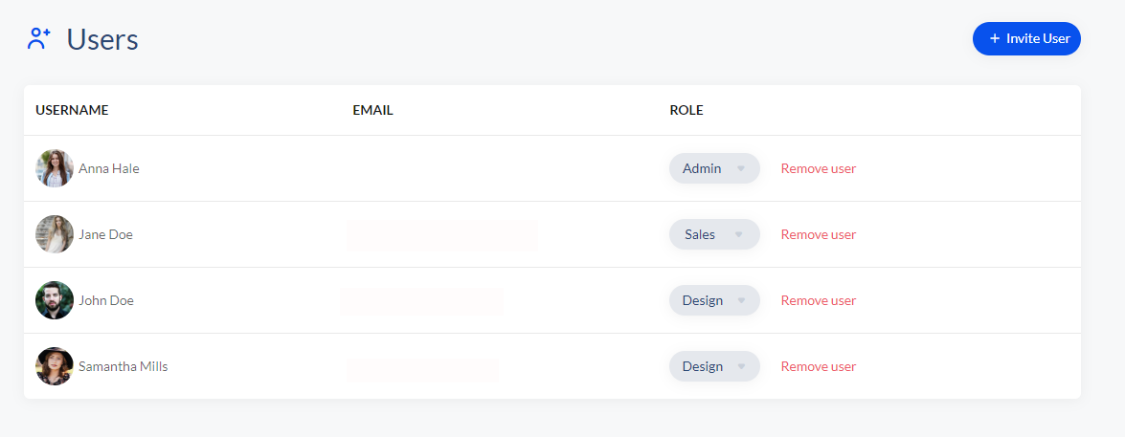Open Jane Doe's Sales role dropdown
This screenshot has width=1125, height=437.
pos(713,234)
